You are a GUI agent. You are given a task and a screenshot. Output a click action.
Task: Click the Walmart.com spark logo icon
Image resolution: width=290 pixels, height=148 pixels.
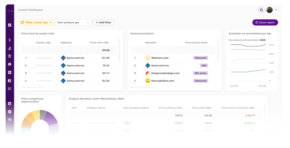coord(148,58)
